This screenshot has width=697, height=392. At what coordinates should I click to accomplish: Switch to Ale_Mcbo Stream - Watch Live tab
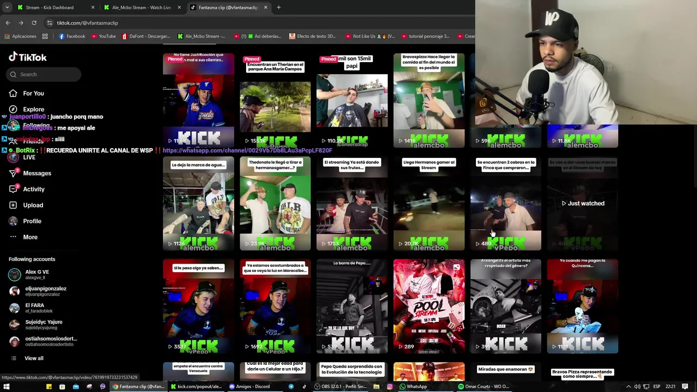[143, 8]
